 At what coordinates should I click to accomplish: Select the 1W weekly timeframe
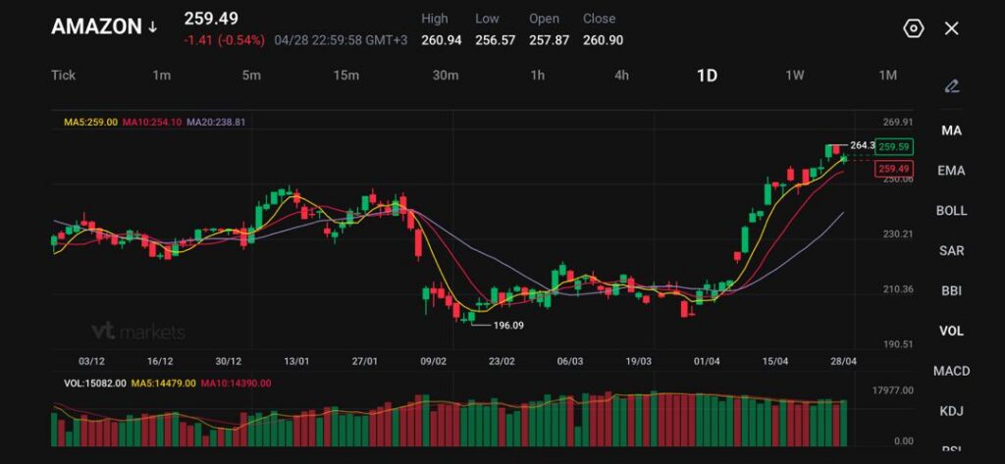coord(795,76)
